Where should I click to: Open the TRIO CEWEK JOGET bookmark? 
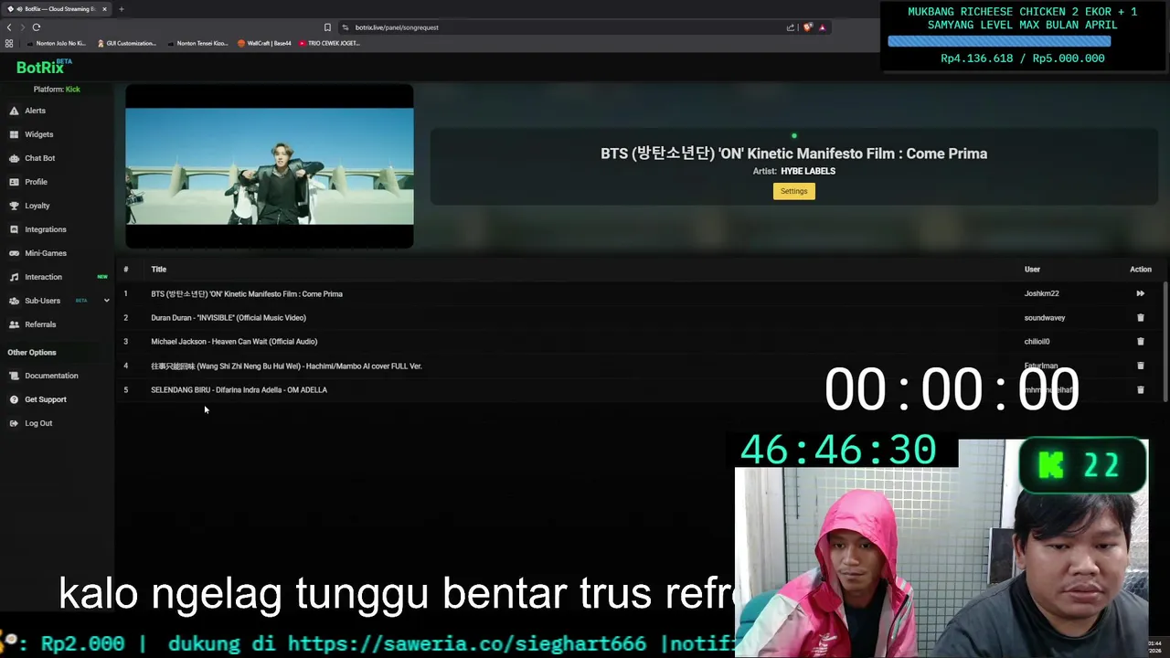pos(329,43)
